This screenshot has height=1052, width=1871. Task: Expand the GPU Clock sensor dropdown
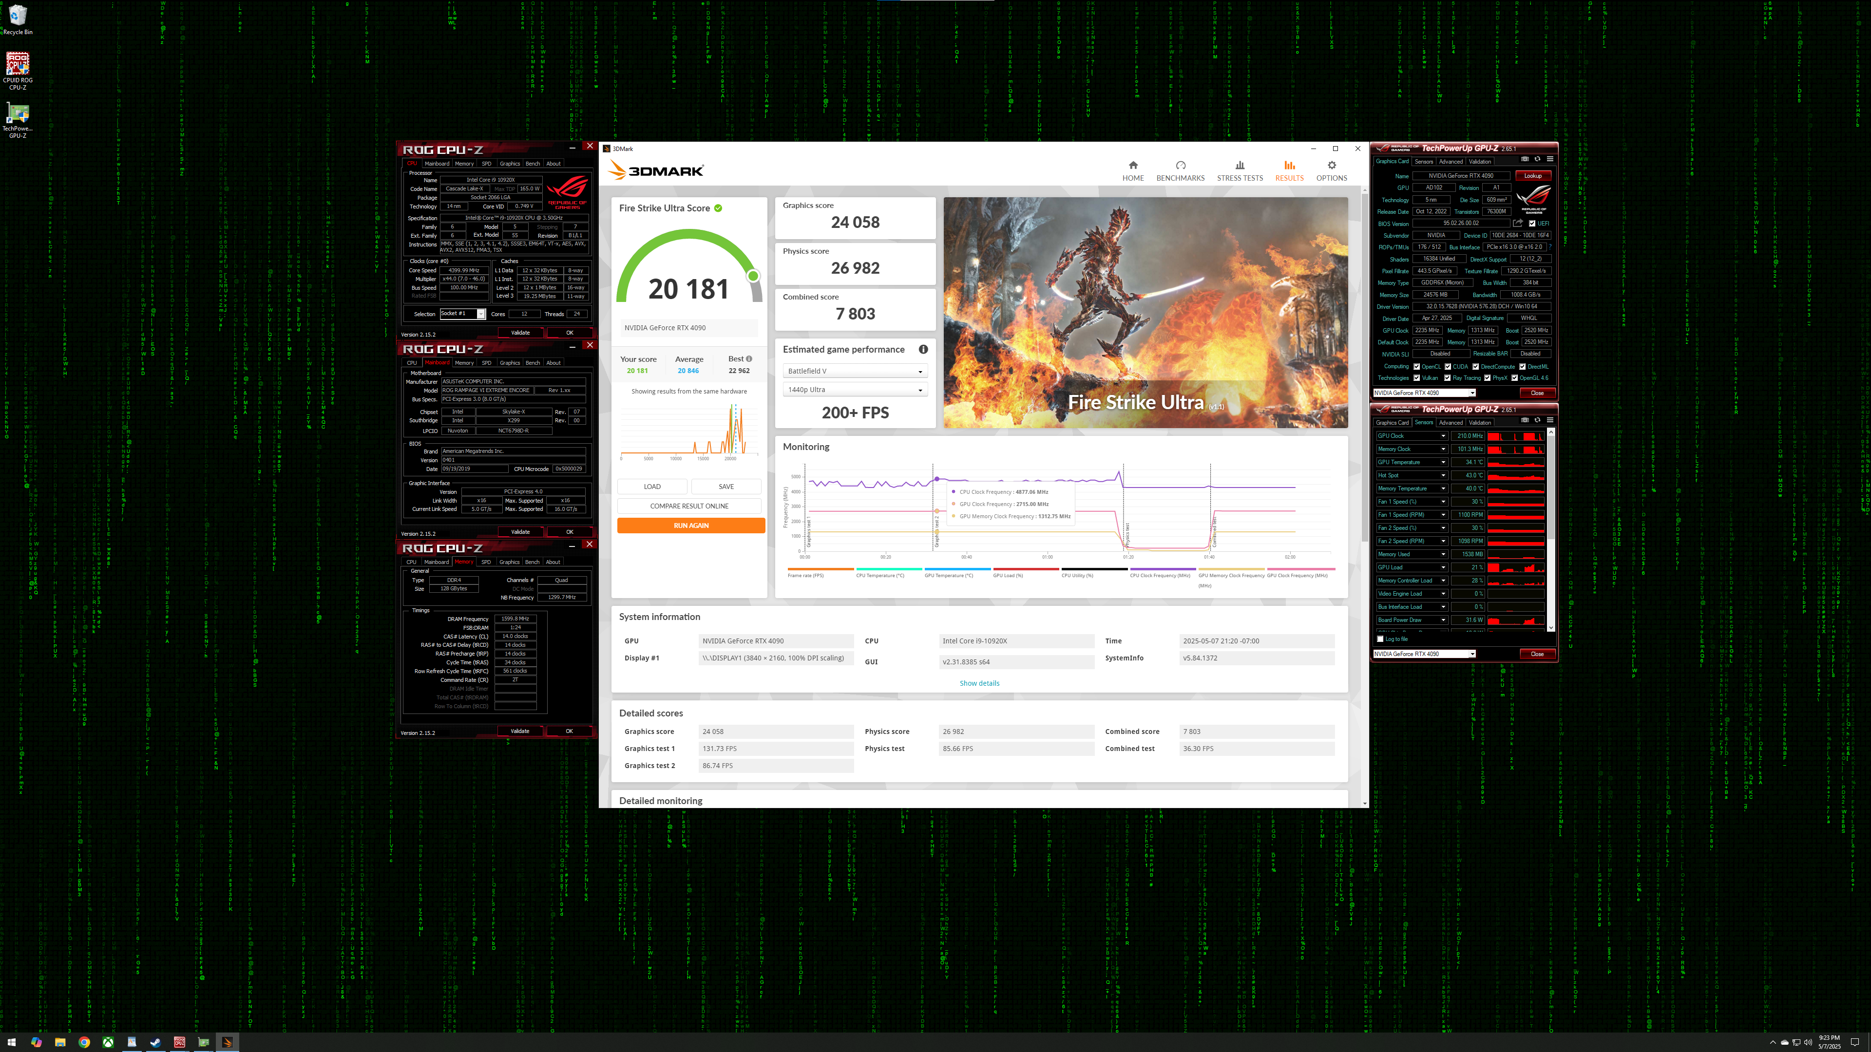(1443, 435)
